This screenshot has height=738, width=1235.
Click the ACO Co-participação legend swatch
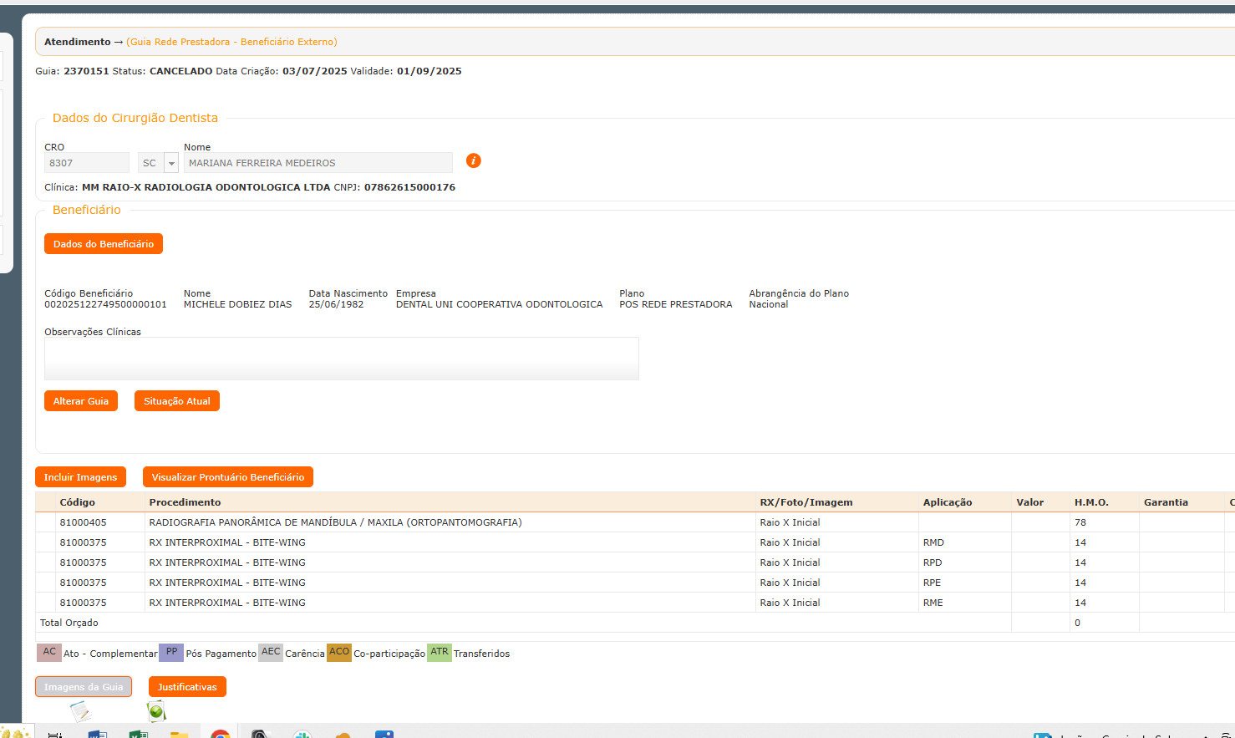(339, 652)
